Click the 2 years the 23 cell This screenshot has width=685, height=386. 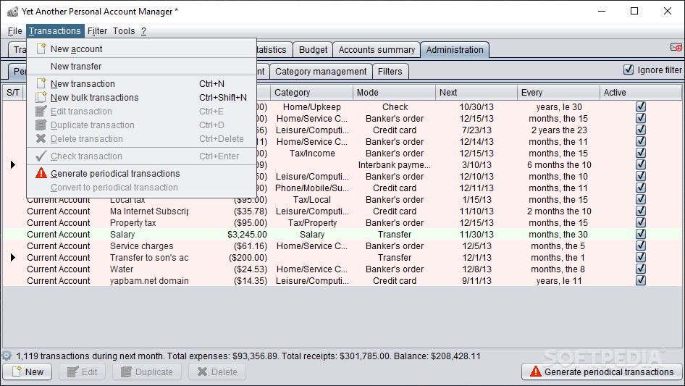pos(559,130)
